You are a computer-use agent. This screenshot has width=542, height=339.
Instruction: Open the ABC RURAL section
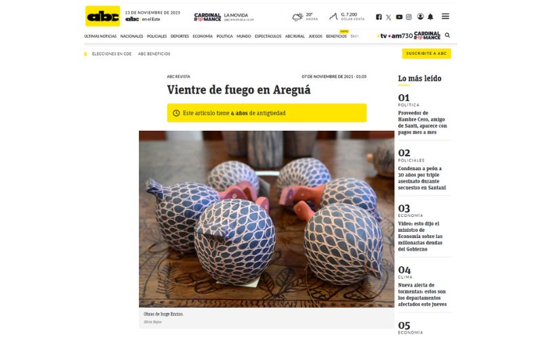[x=295, y=37]
